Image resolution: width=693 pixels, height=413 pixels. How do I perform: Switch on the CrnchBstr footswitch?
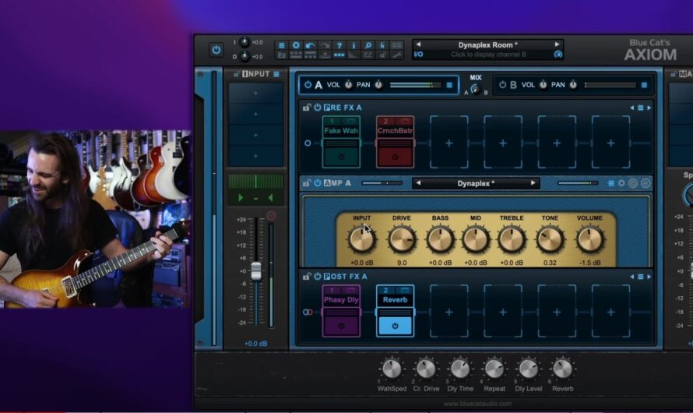[x=395, y=157]
